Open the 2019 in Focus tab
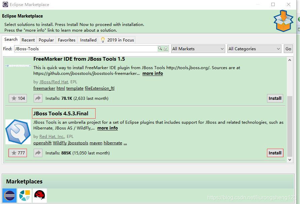 pos(117,40)
